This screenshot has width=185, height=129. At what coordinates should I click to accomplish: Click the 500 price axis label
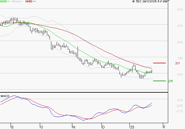179,10
